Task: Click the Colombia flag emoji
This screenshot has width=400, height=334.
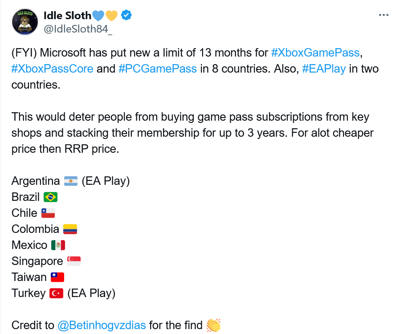Action: (x=70, y=229)
